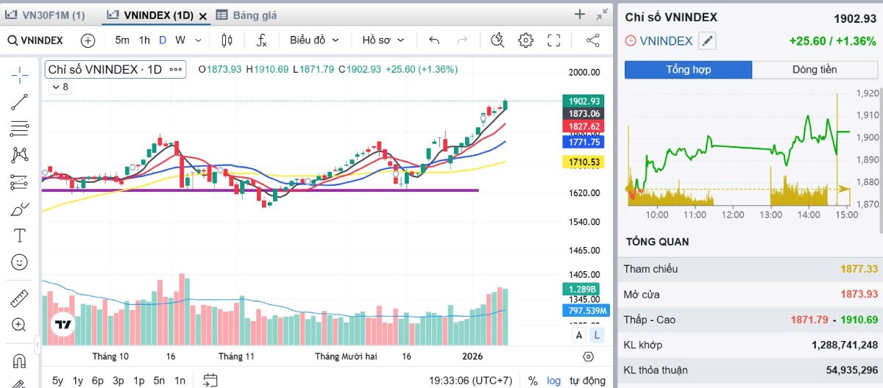The height and width of the screenshot is (388, 883).
Task: Toggle log scale mode
Action: (554, 381)
